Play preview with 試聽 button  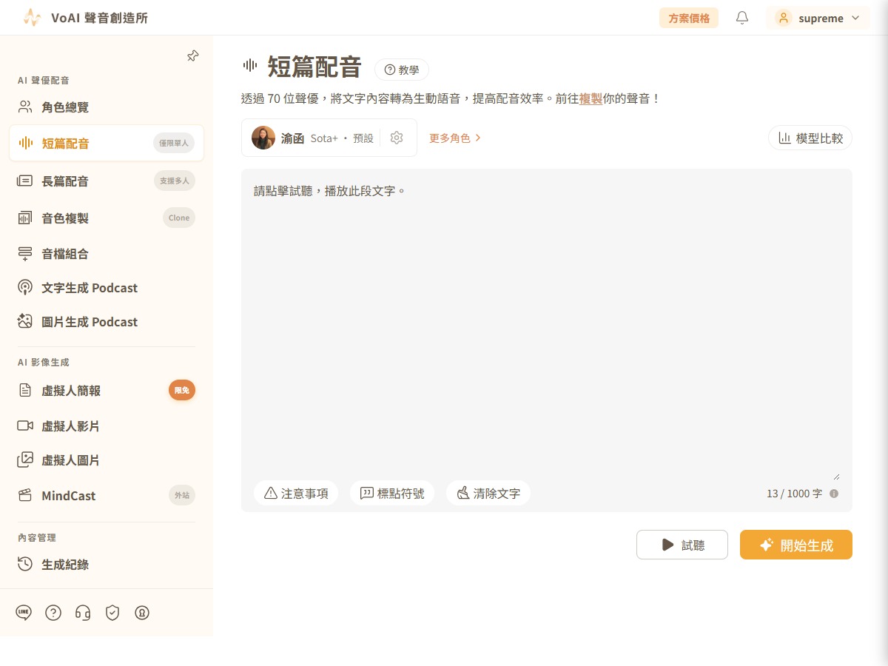(x=682, y=545)
